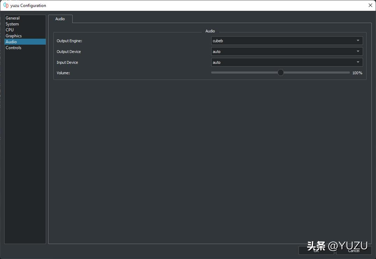Click the Volume label text
Viewport: 376px width, 259px height.
(63, 73)
